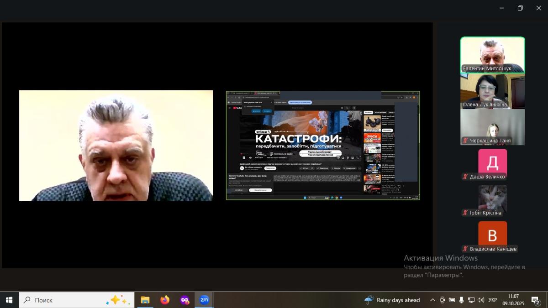The width and height of the screenshot is (548, 308).
Task: Open File Explorer on the taskbar
Action: [x=145, y=300]
